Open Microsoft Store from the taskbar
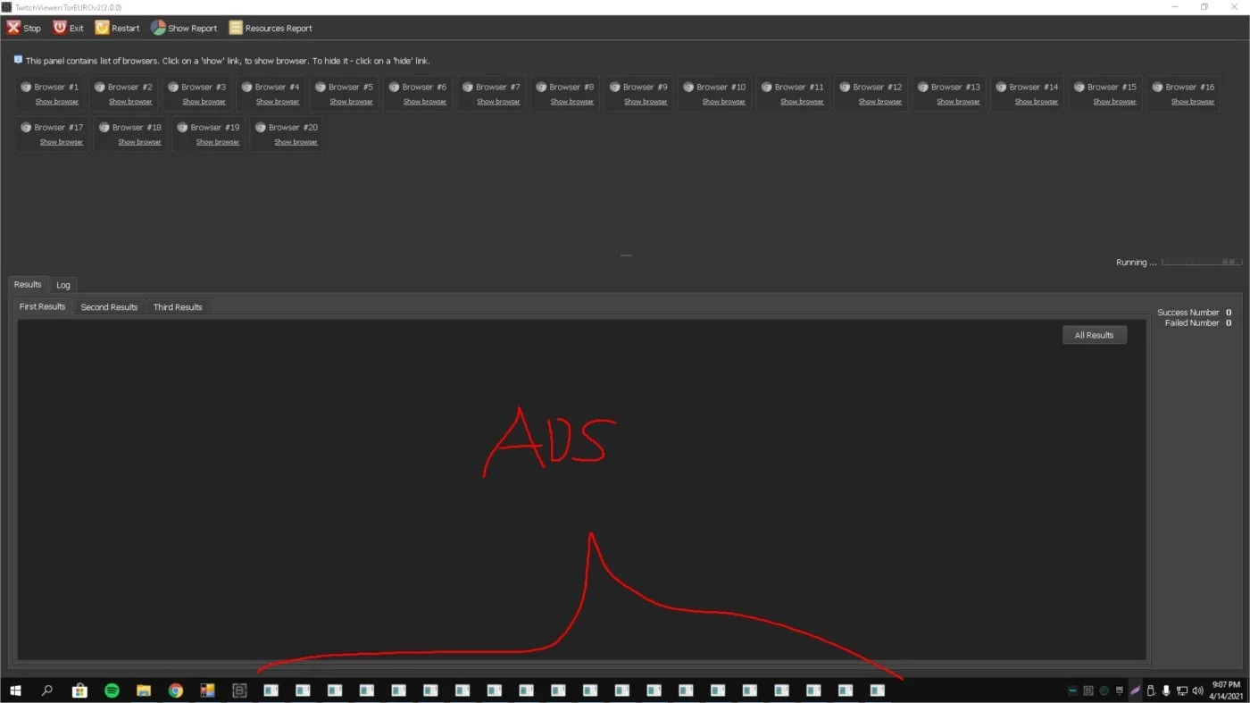The height and width of the screenshot is (703, 1250). click(79, 690)
